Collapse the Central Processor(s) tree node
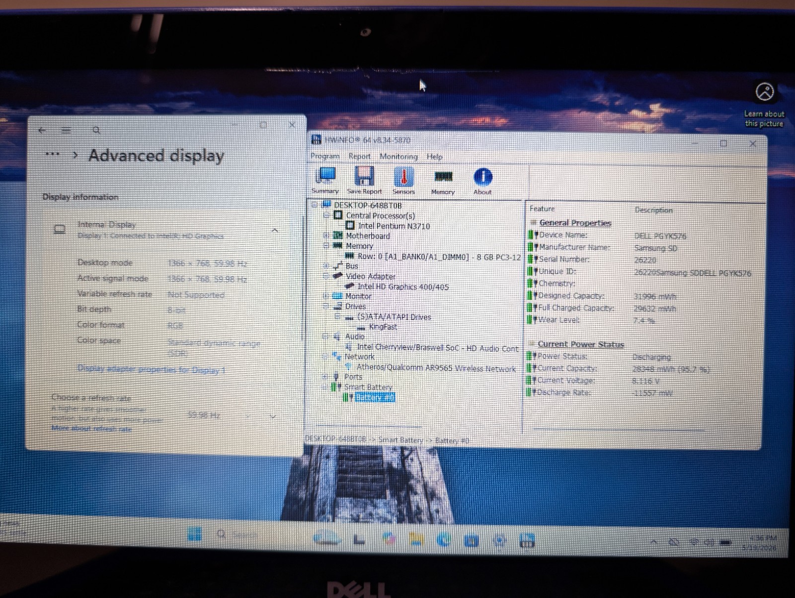The image size is (795, 598). click(326, 215)
